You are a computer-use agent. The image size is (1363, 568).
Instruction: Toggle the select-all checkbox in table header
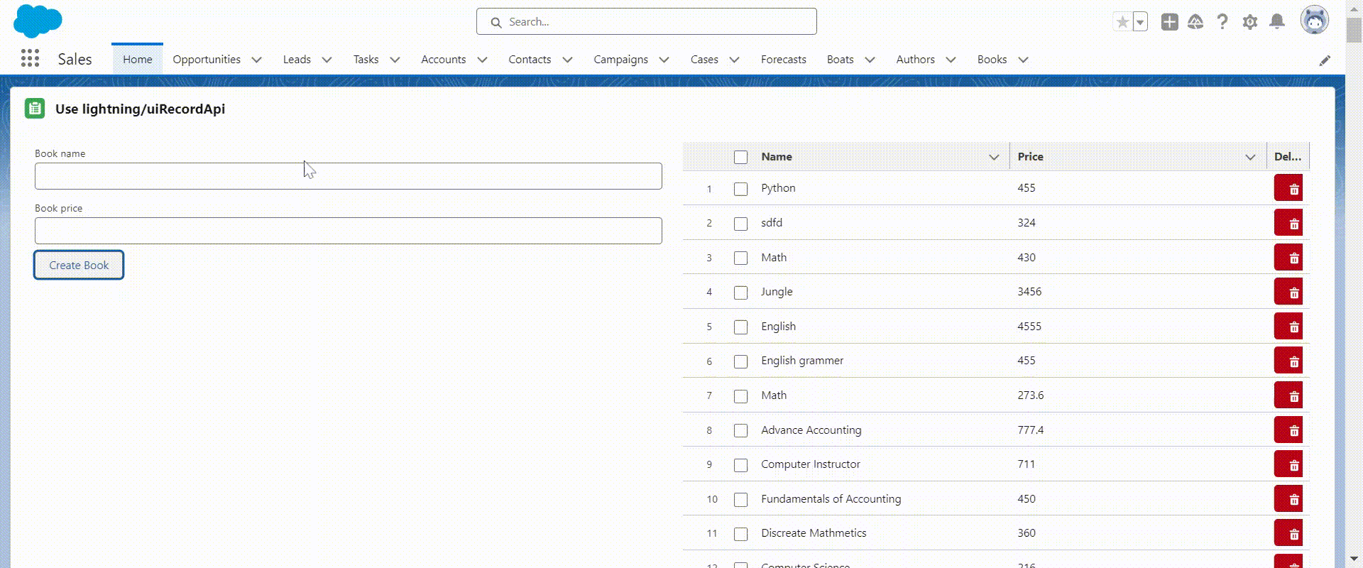pyautogui.click(x=740, y=157)
